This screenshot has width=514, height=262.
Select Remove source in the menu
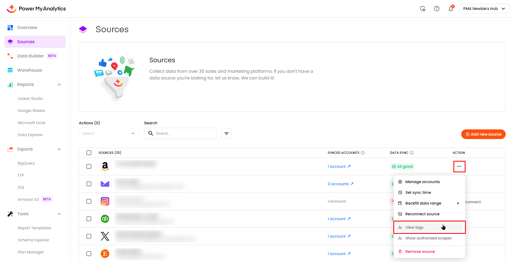tap(420, 252)
